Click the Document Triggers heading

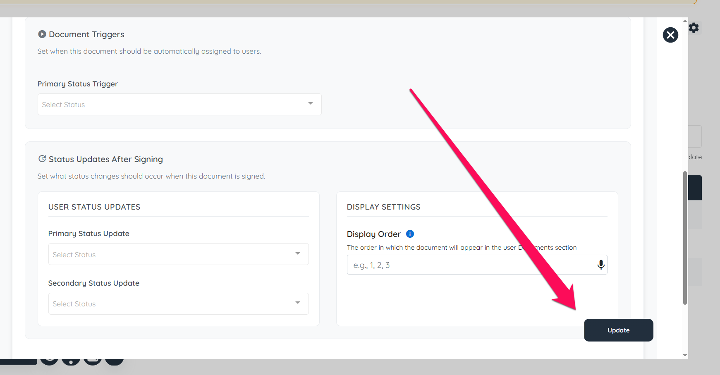click(x=86, y=34)
